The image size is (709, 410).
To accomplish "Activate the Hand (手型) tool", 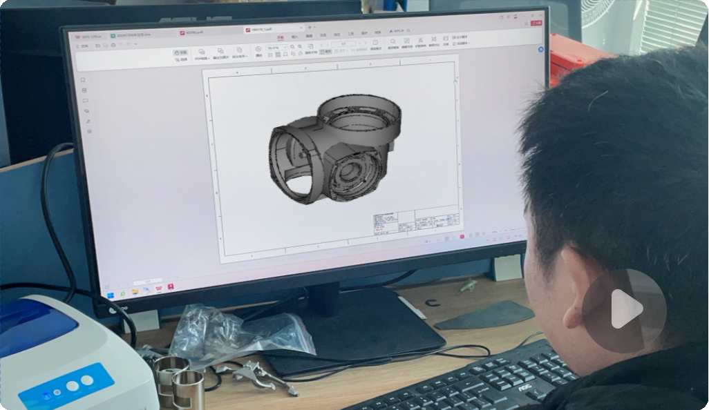I will coord(181,53).
